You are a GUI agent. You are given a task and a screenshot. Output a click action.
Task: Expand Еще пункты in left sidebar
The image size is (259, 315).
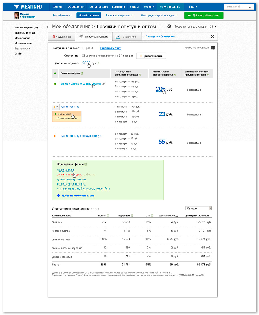pos(22,49)
